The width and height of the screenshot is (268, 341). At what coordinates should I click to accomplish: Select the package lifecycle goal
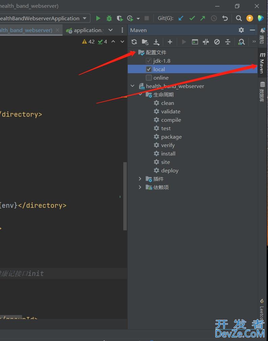[171, 137]
